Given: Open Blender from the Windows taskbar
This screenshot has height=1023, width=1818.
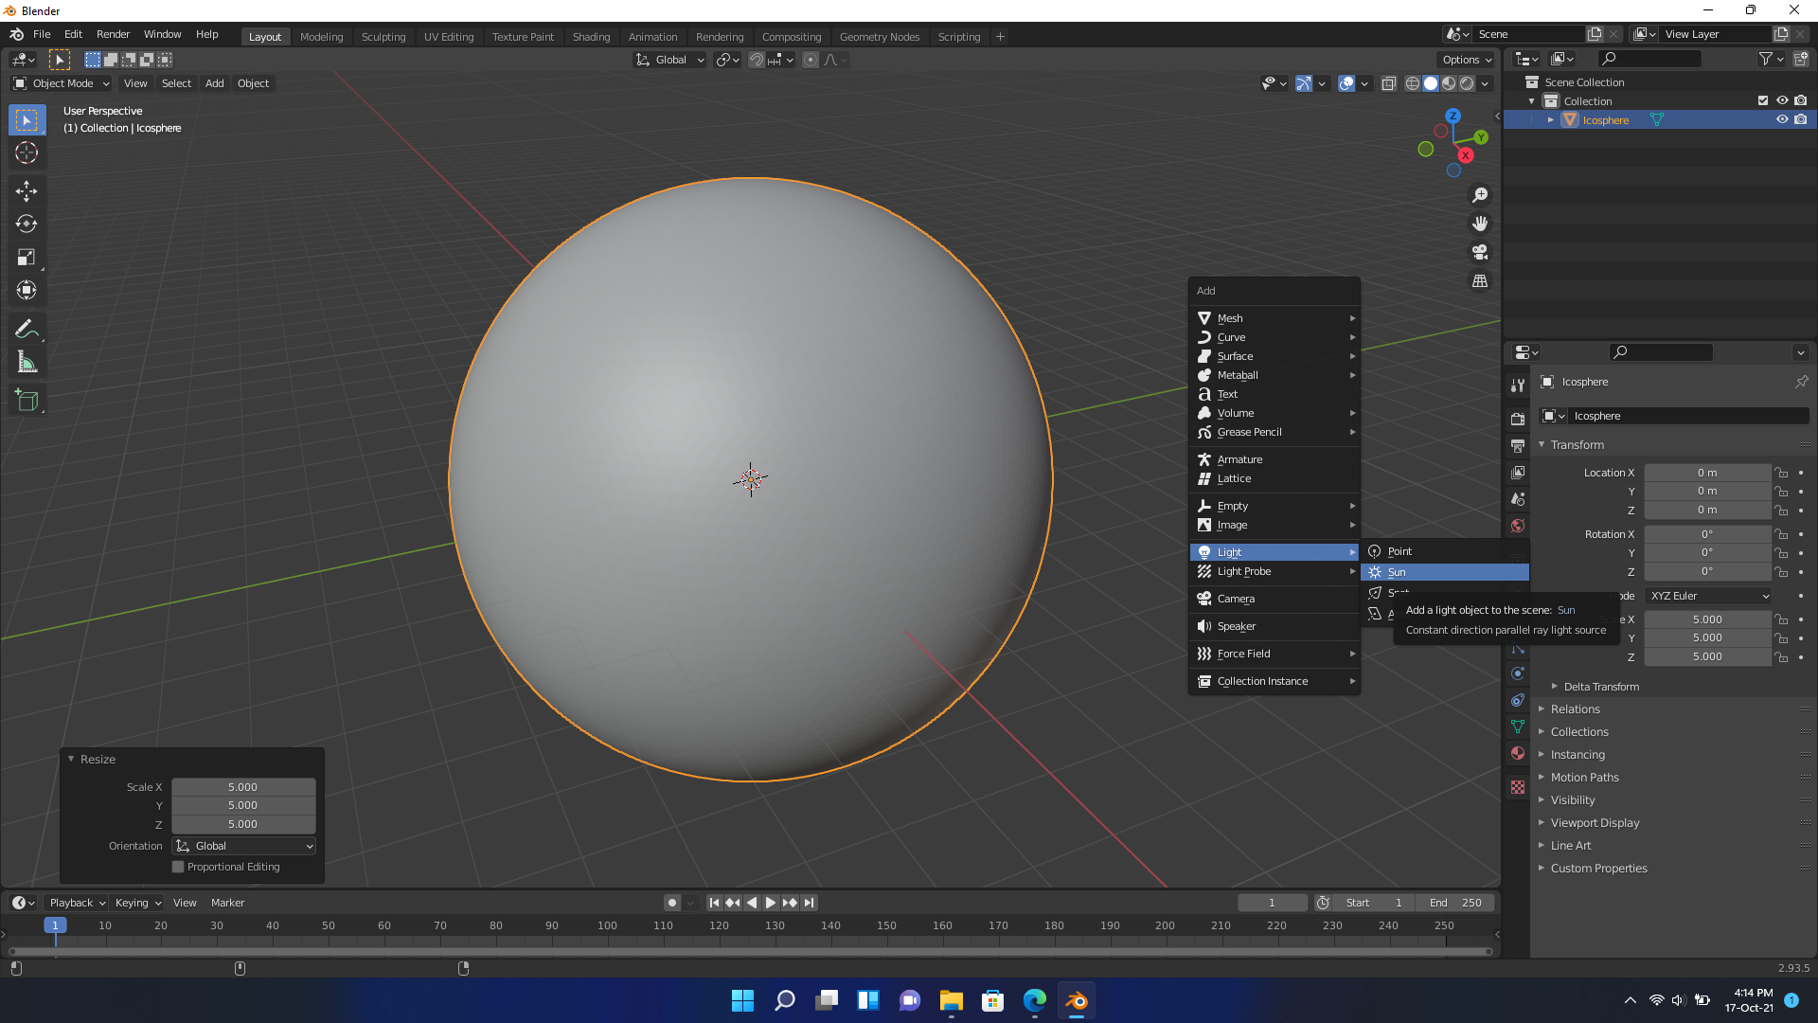Looking at the screenshot, I should pyautogui.click(x=1077, y=1000).
